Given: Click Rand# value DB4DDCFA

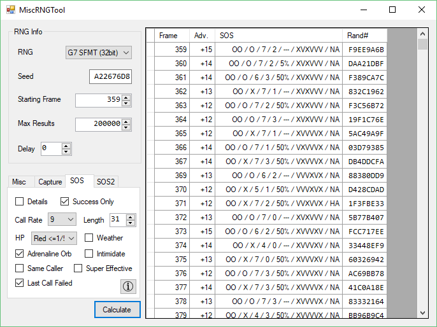Looking at the screenshot, I should pos(365,162).
